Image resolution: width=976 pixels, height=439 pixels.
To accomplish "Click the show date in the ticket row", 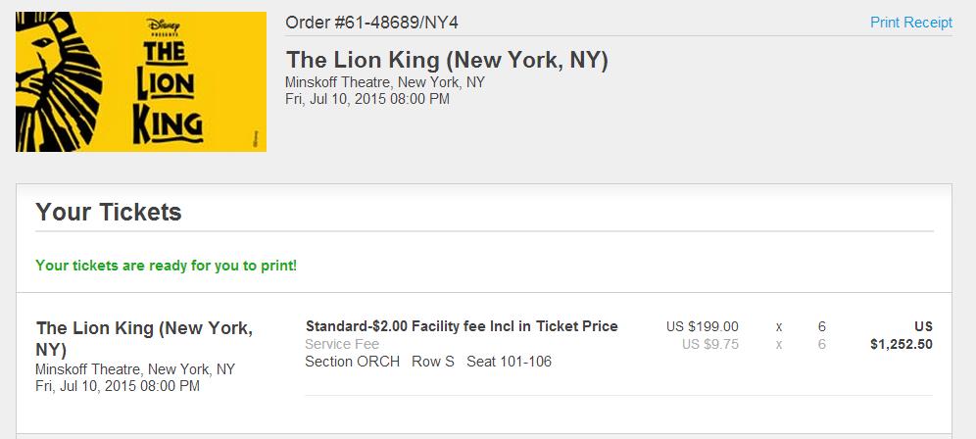I will pos(118,386).
